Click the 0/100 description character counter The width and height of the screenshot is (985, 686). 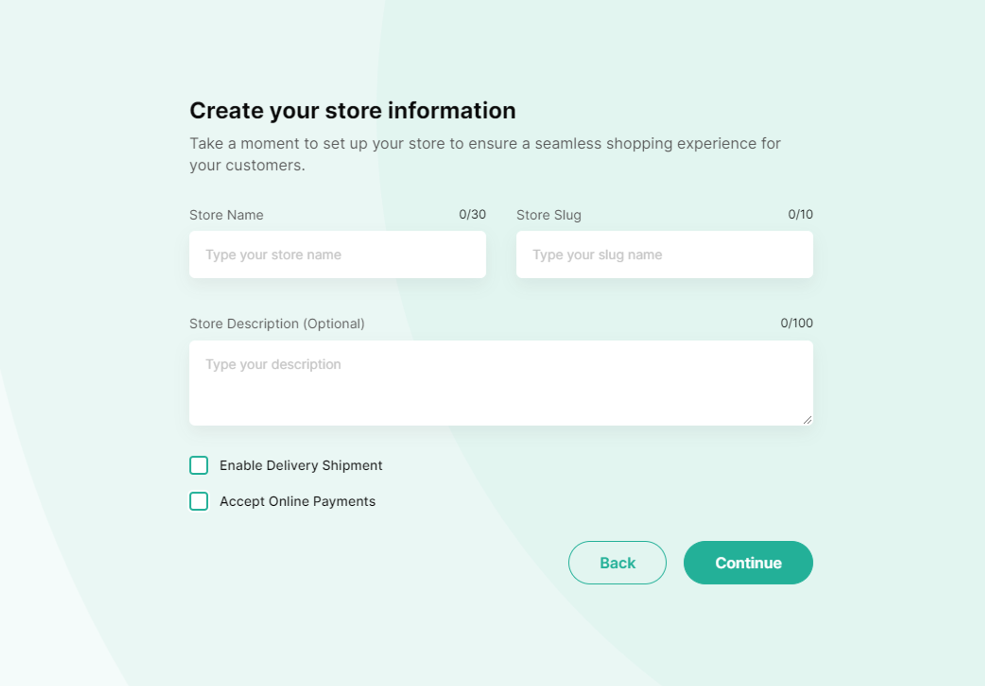796,323
